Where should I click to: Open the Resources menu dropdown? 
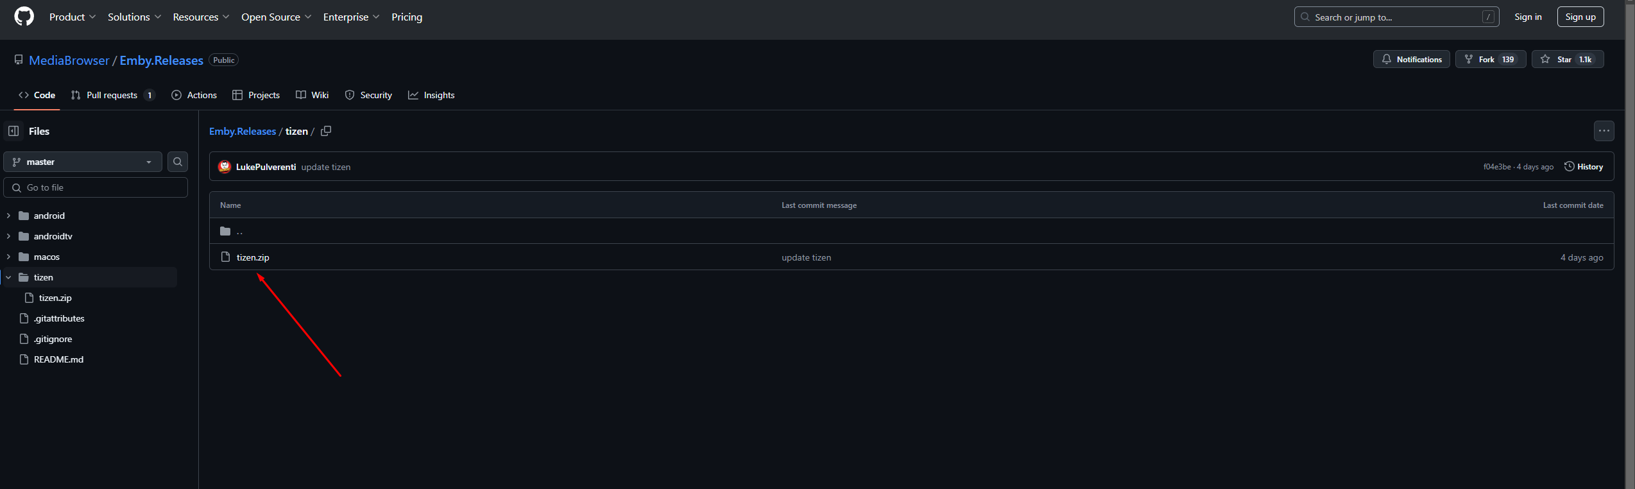coord(201,17)
